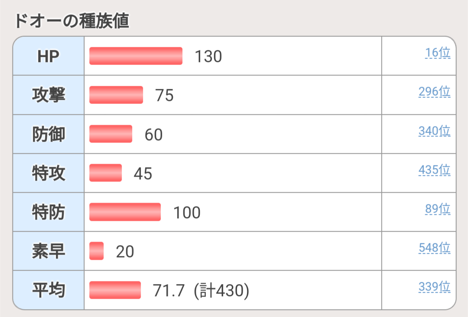Click the HP row label

[x=49, y=56]
